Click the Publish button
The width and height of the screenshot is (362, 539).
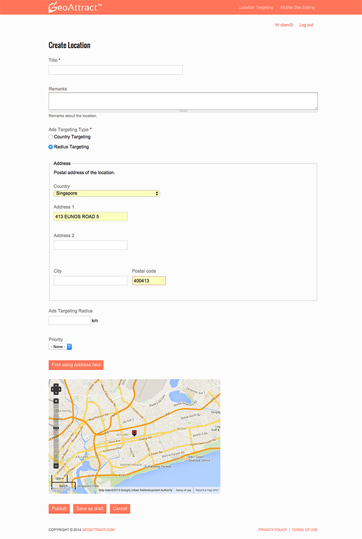59,509
